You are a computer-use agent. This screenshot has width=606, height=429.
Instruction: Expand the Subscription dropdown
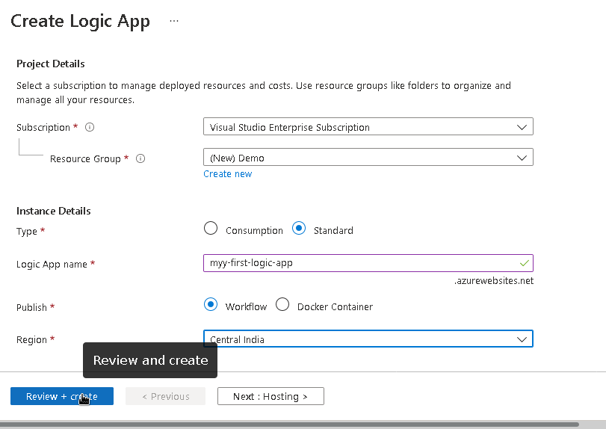[368, 127]
